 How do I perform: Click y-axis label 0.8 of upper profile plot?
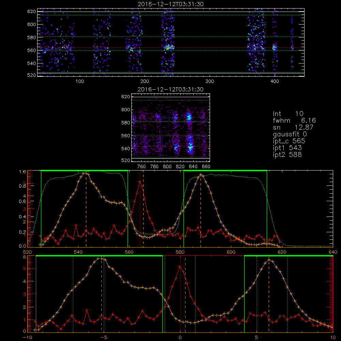point(23,186)
